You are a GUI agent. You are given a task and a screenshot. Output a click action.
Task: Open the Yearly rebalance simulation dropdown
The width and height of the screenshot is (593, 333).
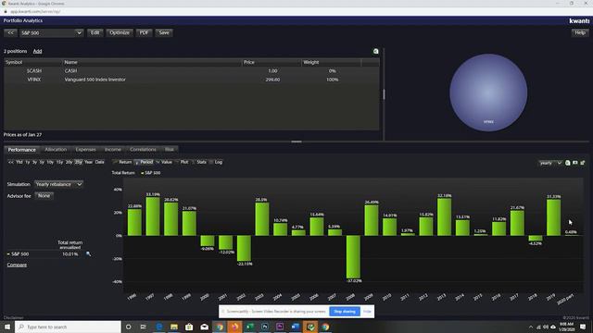[x=58, y=184]
